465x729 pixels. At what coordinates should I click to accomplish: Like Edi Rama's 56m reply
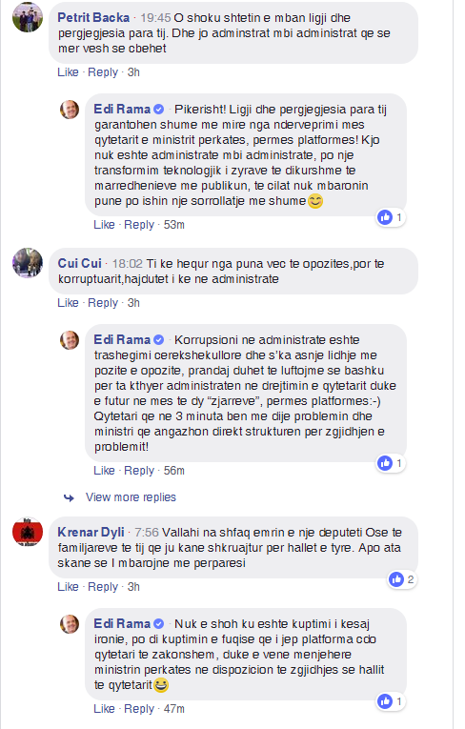click(x=104, y=471)
